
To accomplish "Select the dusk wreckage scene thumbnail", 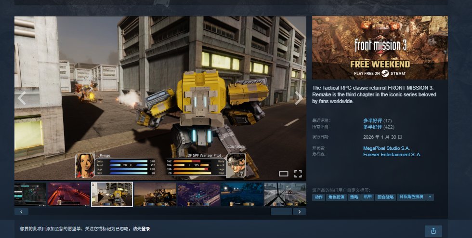I will tap(155, 194).
